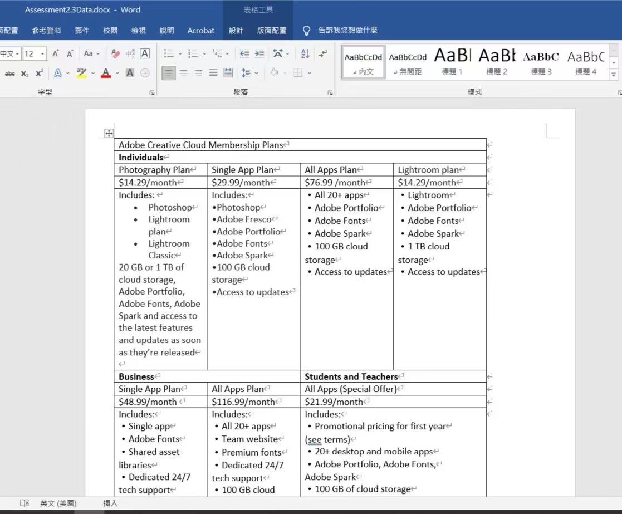Click the table move handle icon
The image size is (622, 514).
pyautogui.click(x=109, y=133)
